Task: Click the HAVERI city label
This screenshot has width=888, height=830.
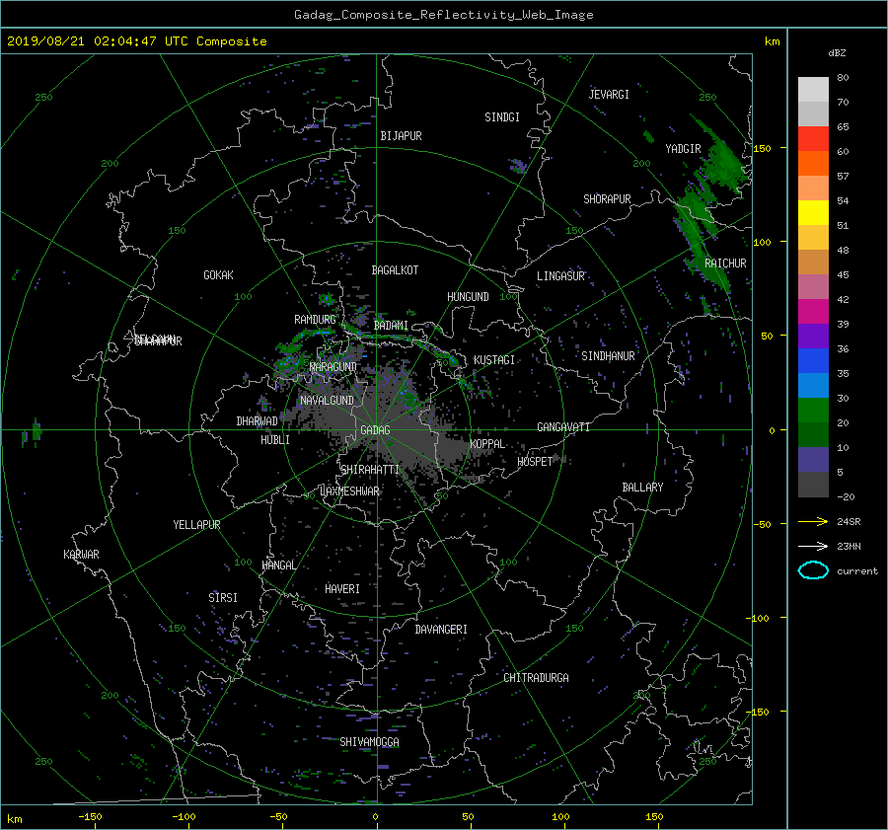Action: click(342, 589)
